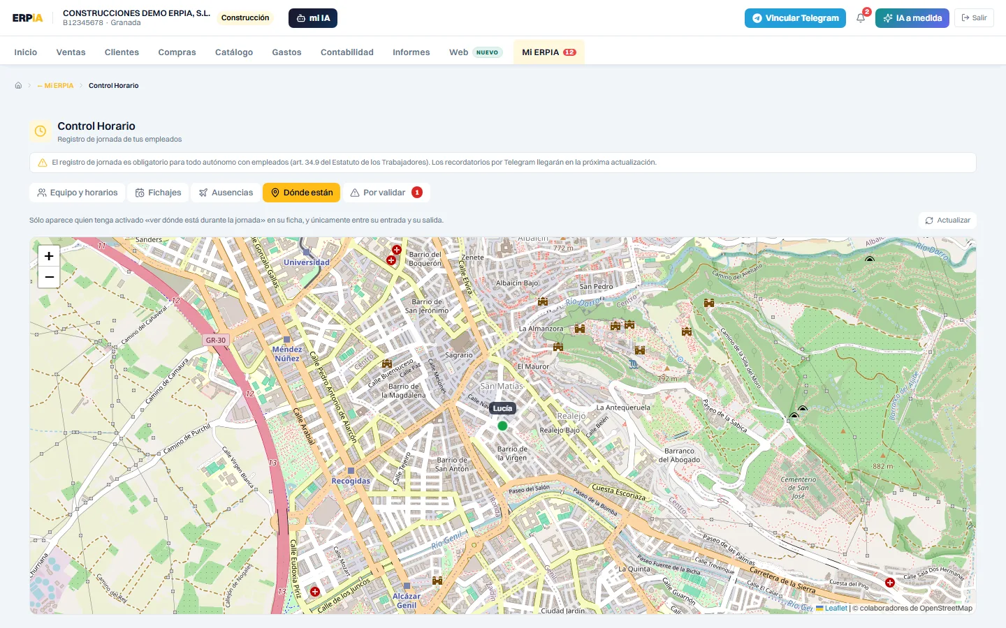Click the Control Horario breadcrumb text
Screen dimensions: 1006x628
pyautogui.click(x=113, y=86)
